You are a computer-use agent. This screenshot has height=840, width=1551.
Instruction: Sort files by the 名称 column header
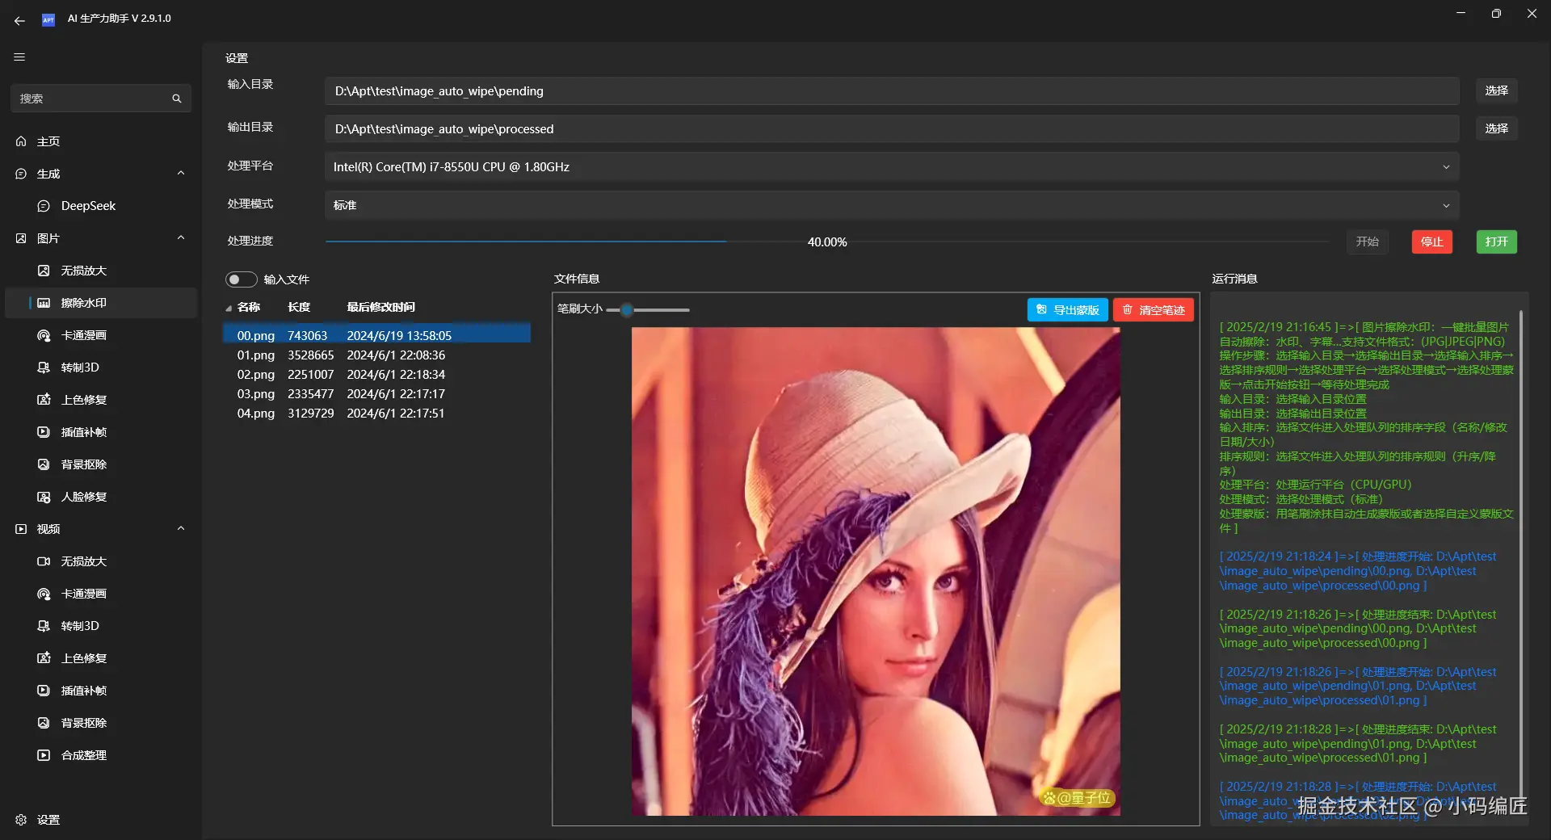pyautogui.click(x=248, y=307)
